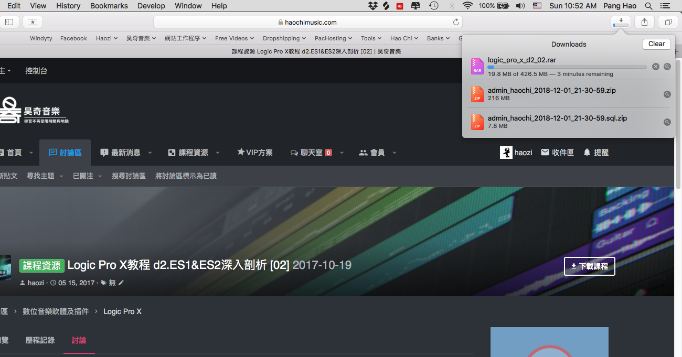Viewport: 682px width, 357px height.
Task: Go to the 討論區 nav tab
Action: pos(65,153)
